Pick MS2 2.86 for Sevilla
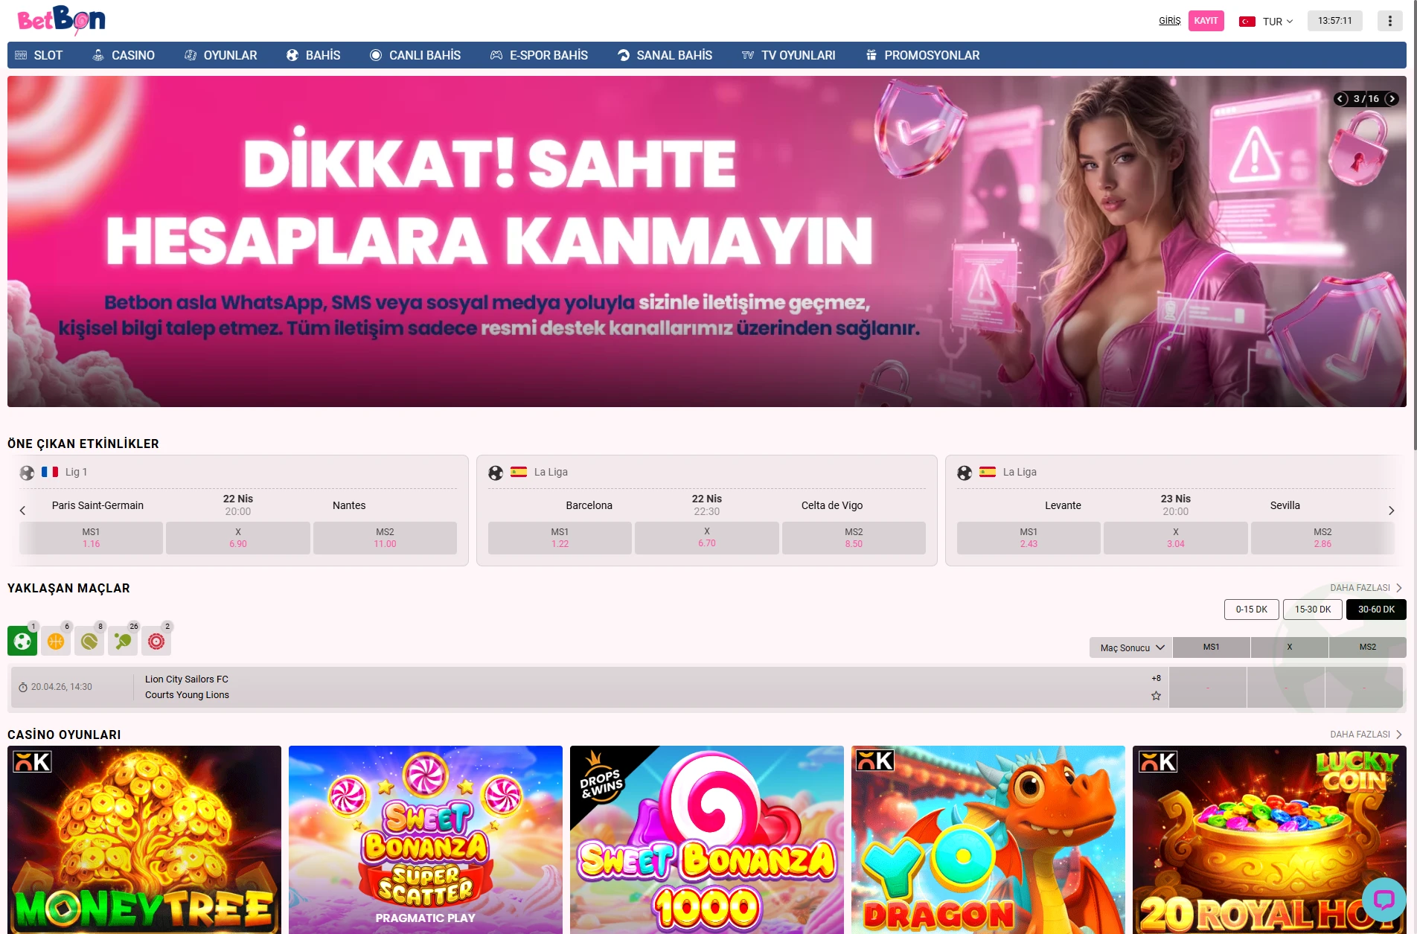 click(1322, 538)
